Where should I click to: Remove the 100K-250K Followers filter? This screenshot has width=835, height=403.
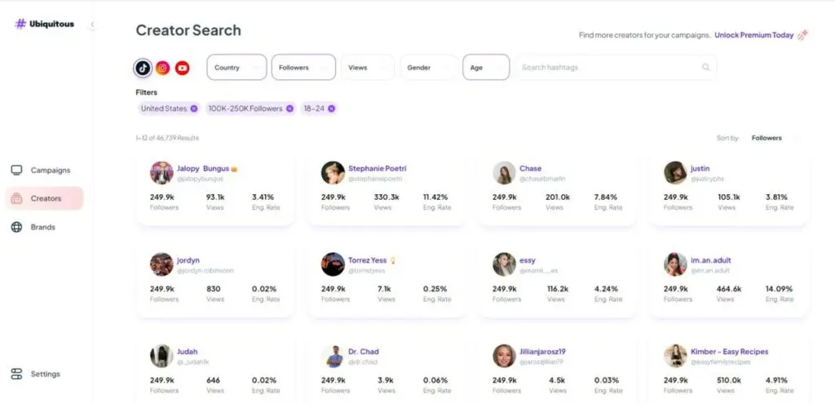coord(289,108)
